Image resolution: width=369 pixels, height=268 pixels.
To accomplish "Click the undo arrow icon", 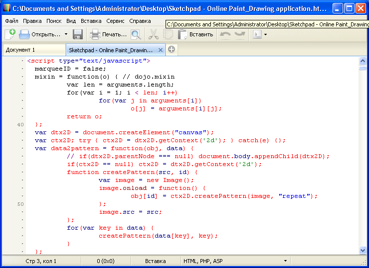I will [225, 34].
